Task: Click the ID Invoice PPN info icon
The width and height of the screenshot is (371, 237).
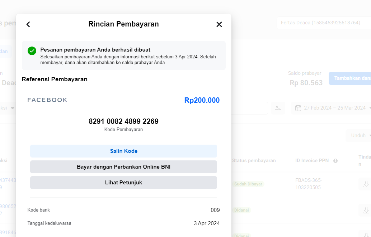Action: [x=335, y=161]
